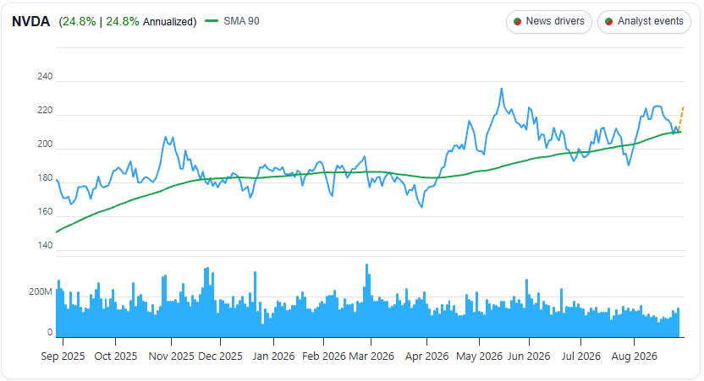Select the Dec 2025 axis label

220,357
